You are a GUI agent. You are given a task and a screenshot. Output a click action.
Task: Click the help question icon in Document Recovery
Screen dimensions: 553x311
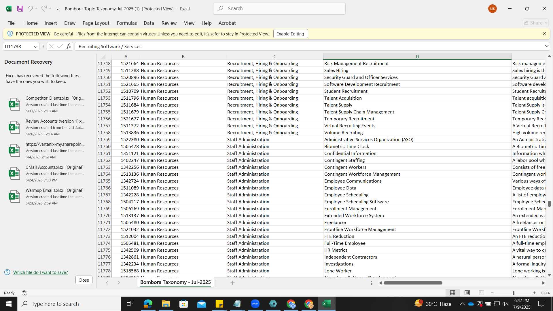click(x=7, y=272)
